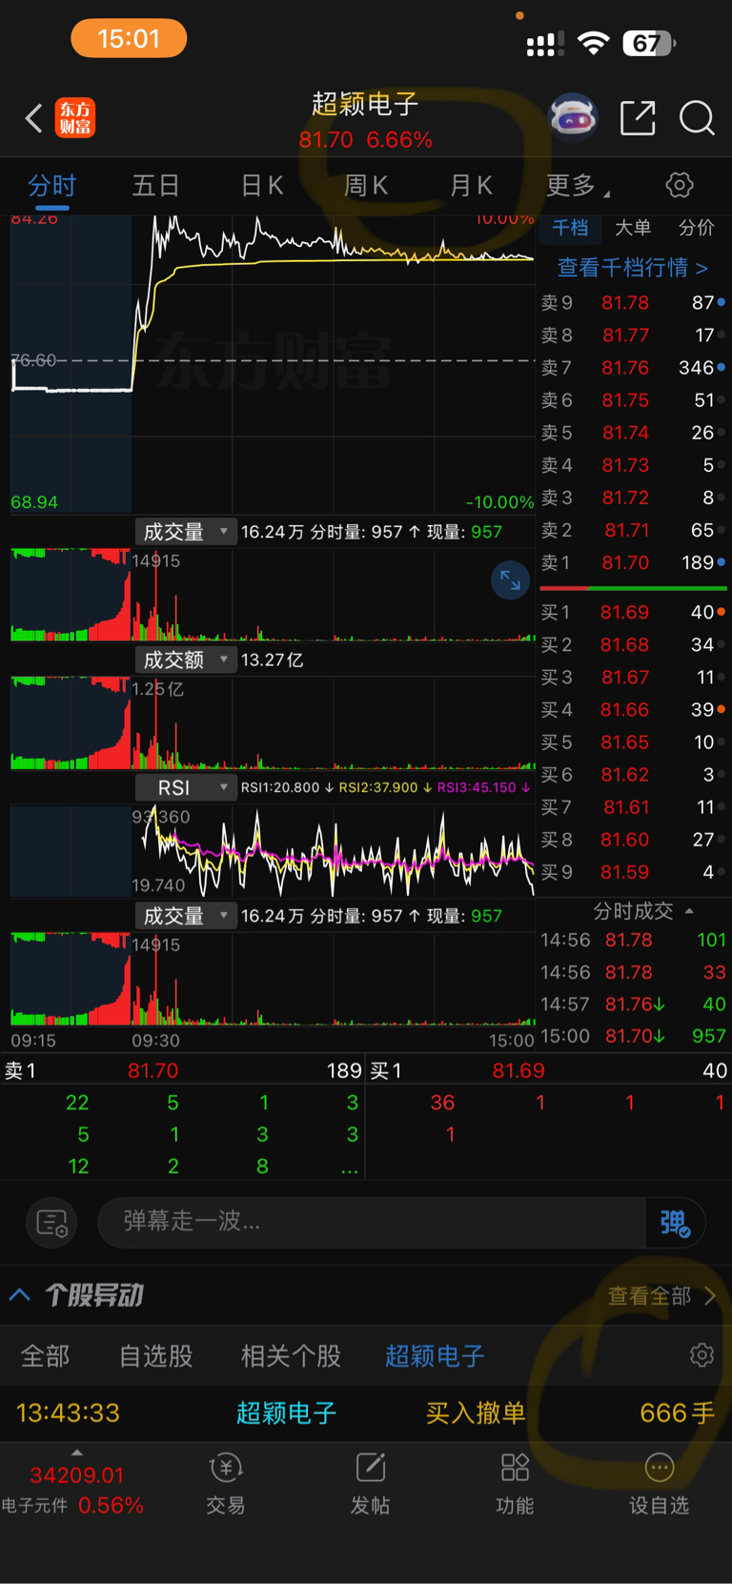Tap the status bar Wi-Fi icon
The height and width of the screenshot is (1584, 732).
click(594, 43)
